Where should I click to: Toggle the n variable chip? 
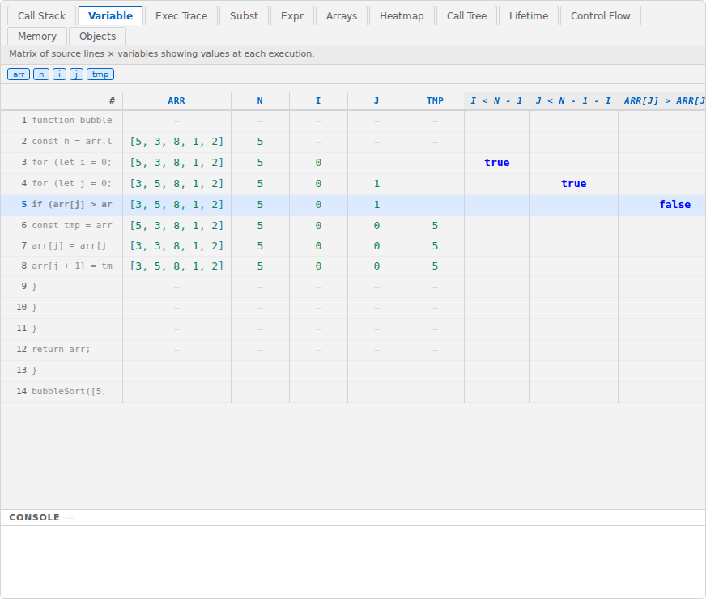click(41, 74)
